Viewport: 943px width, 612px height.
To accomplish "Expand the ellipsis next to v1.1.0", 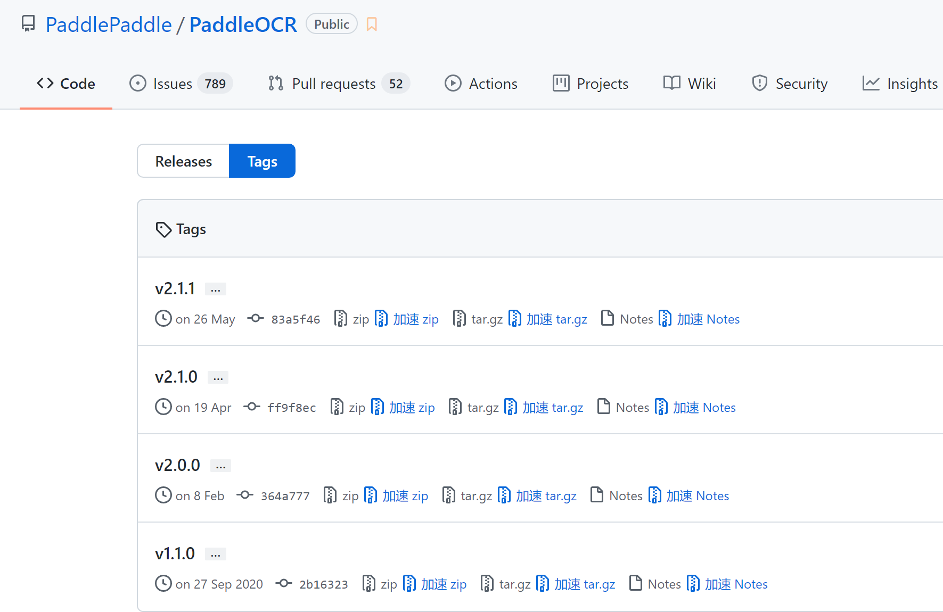I will 216,554.
